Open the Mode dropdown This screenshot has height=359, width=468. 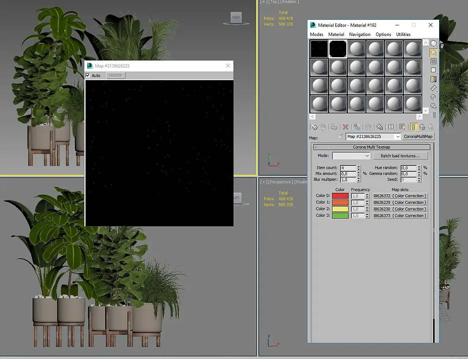351,156
